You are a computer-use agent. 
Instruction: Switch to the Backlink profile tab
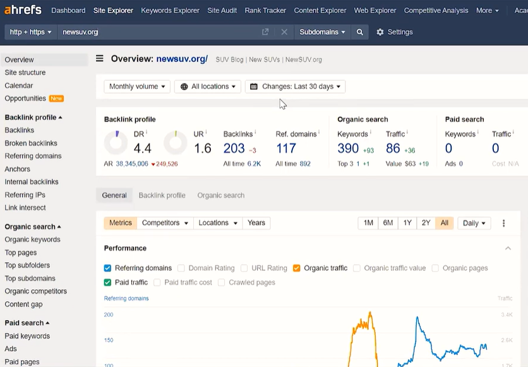[x=162, y=195]
